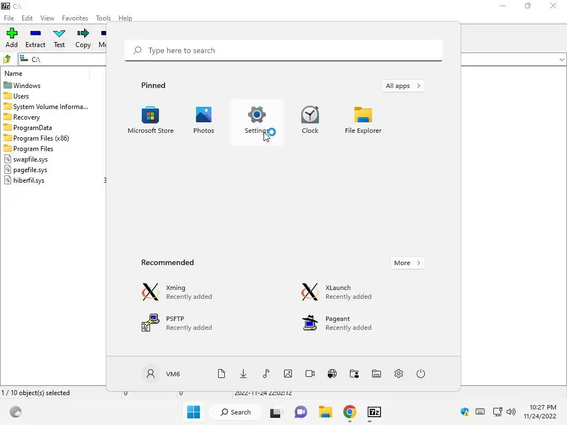Open the View menu in 7-Zip

pyautogui.click(x=48, y=18)
